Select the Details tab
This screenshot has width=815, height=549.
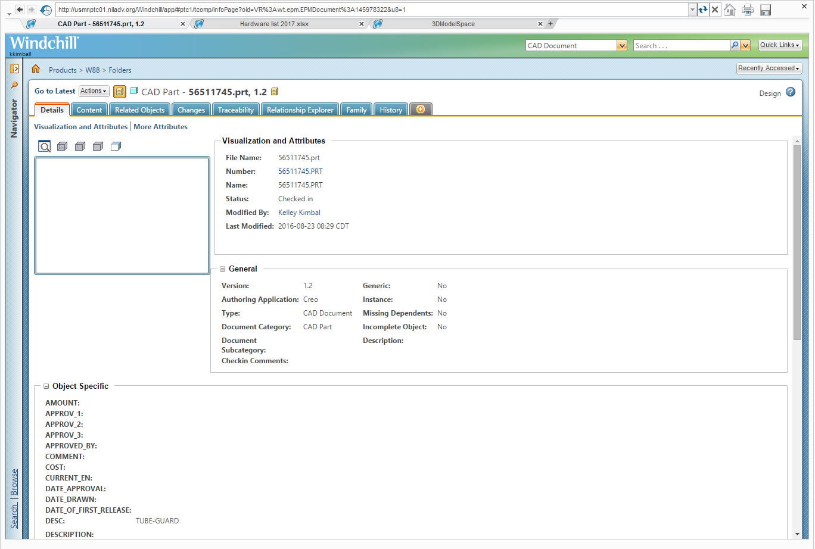coord(52,110)
